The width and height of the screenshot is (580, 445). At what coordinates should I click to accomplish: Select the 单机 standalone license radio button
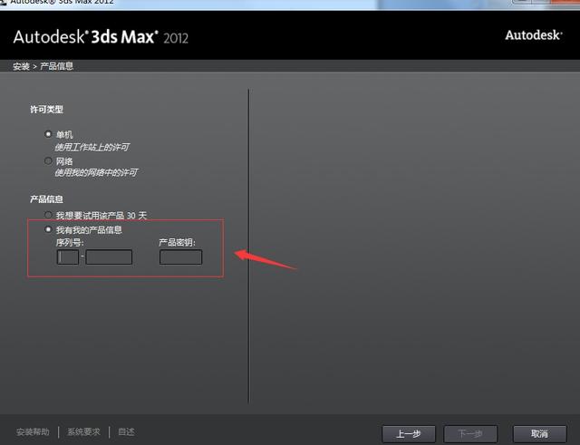48,134
